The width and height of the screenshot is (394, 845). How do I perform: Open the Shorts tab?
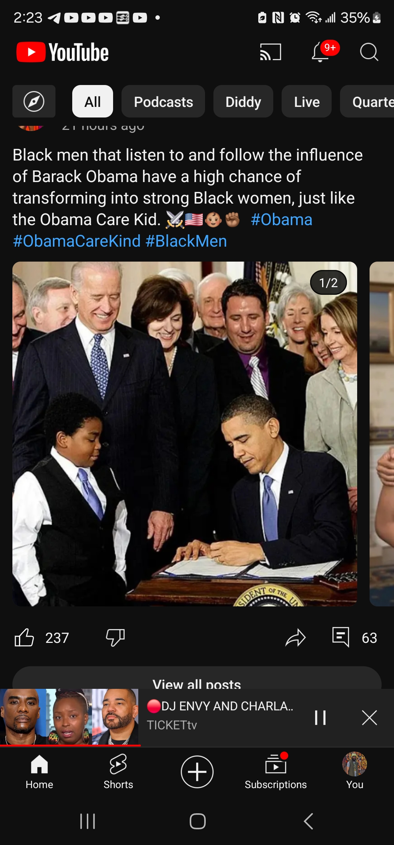(x=118, y=771)
